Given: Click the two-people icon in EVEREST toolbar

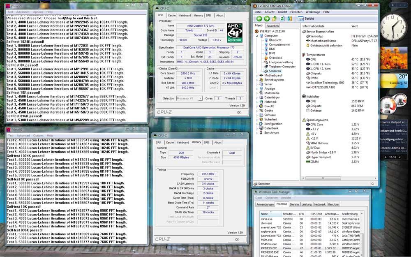Looking at the screenshot, I should tap(290, 19).
